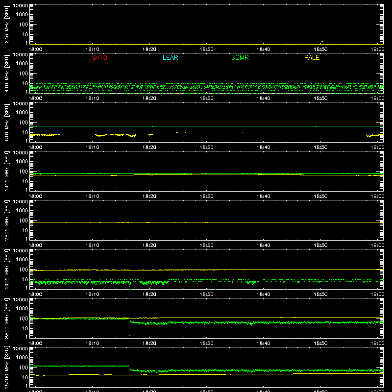392x392 pixels.
Task: Select the 610 MHz [SFU] axis title
Action: pos(6,122)
